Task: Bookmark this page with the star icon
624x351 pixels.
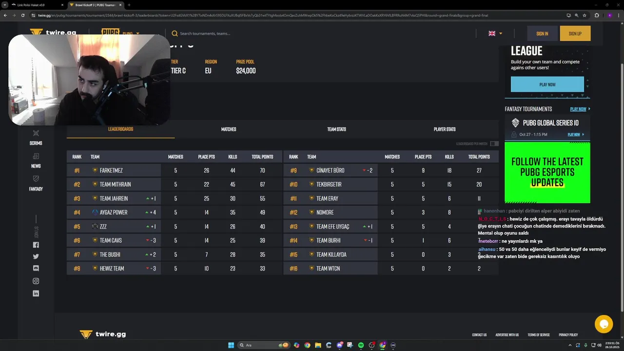Action: click(x=585, y=15)
